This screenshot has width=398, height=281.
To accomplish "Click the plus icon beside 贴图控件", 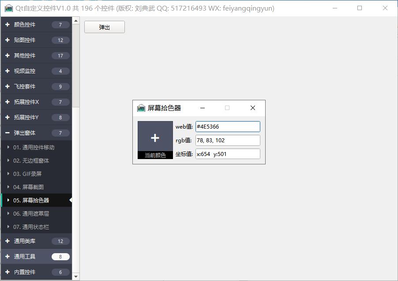I will click(x=8, y=40).
